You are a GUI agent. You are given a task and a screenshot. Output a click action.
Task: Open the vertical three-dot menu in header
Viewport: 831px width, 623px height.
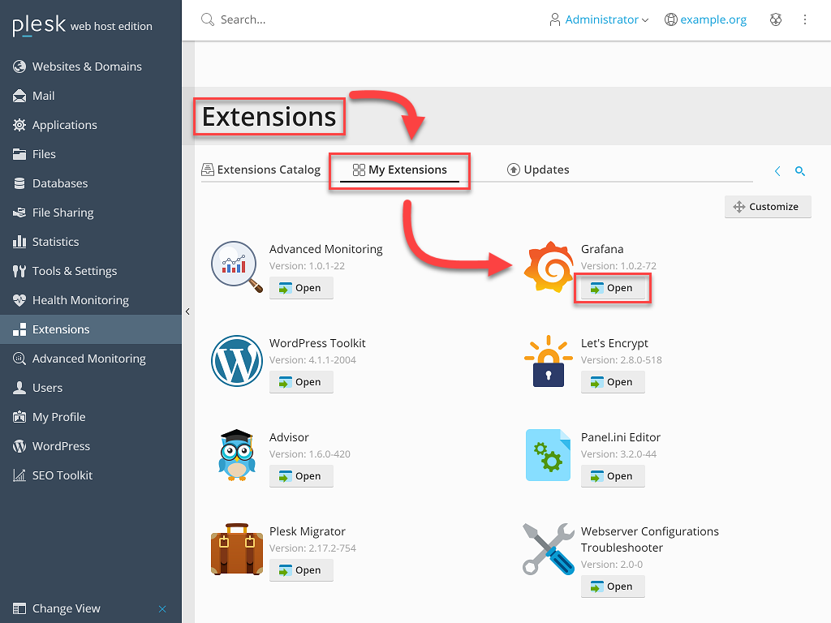coord(805,19)
